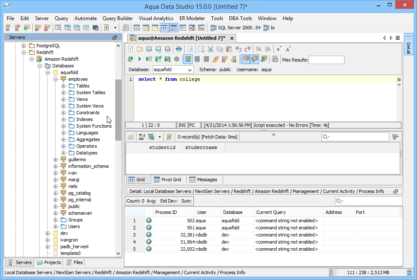Expand the Tables folder node
The width and height of the screenshot is (417, 280).
(x=63, y=86)
